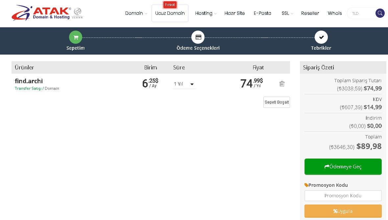This screenshot has height=220, width=388.
Task: Focus the Promosyon Kodu input field
Action: (x=343, y=196)
